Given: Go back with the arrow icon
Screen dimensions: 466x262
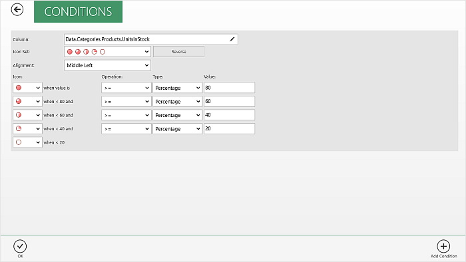Looking at the screenshot, I should pyautogui.click(x=17, y=9).
